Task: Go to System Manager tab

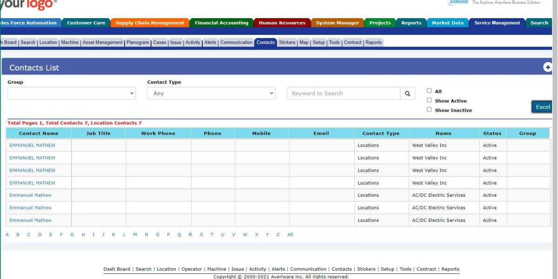Action: coord(337,23)
